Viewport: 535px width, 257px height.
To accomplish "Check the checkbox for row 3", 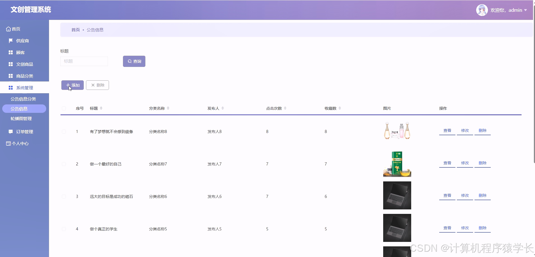I will pyautogui.click(x=64, y=197).
